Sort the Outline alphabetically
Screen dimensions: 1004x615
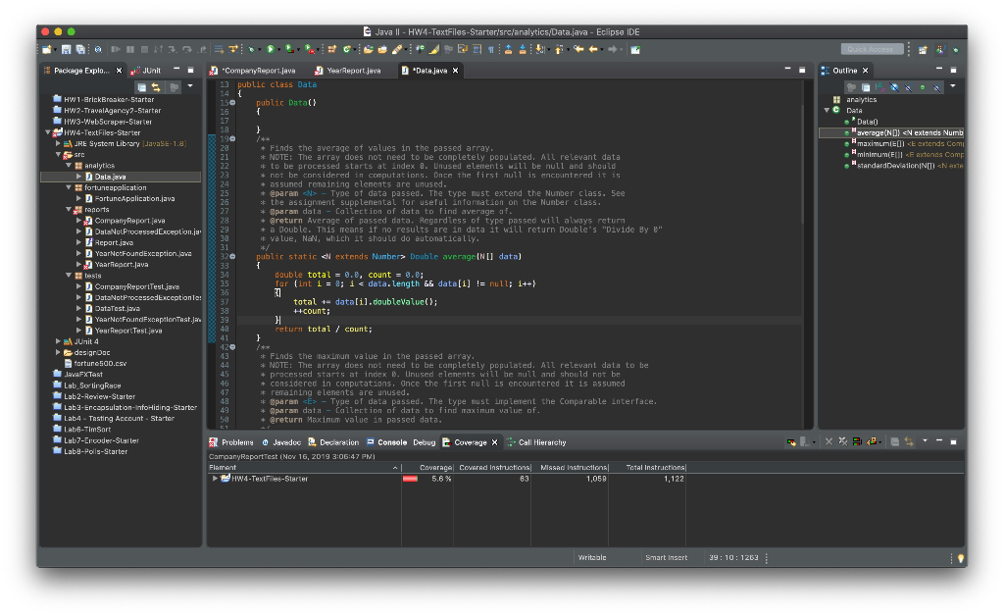[878, 86]
